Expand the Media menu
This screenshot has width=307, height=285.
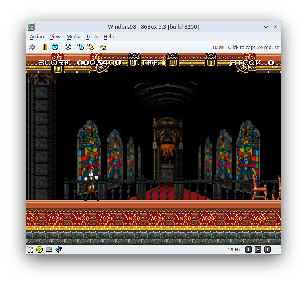(x=73, y=36)
